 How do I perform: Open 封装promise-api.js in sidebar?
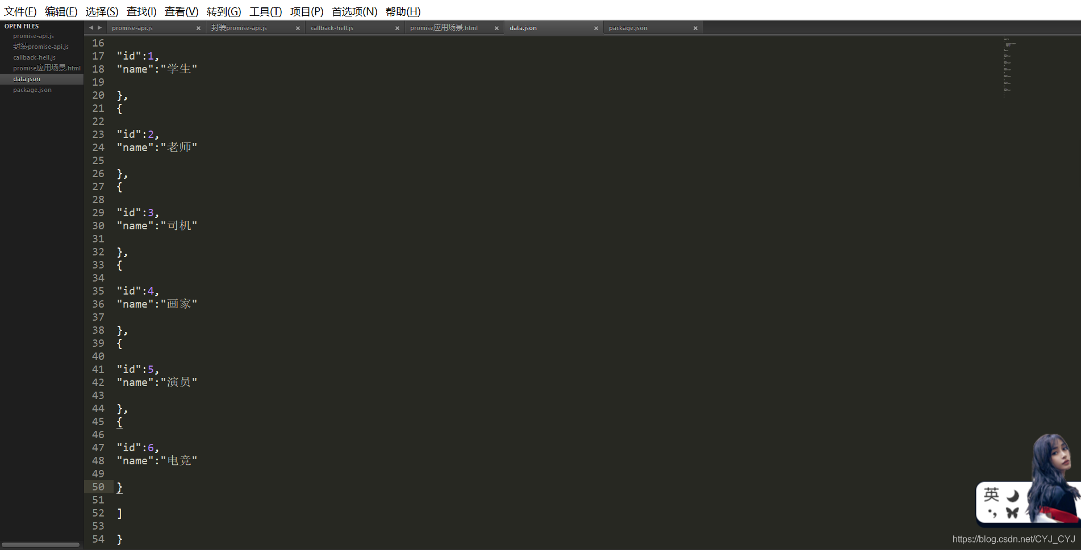pyautogui.click(x=41, y=47)
